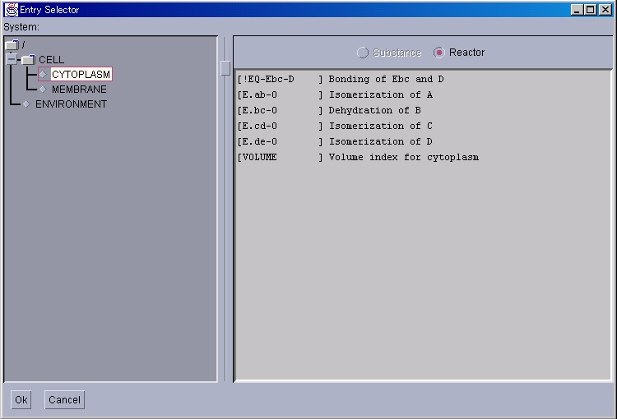The width and height of the screenshot is (617, 419).
Task: Click the diamond icon beside MEMBRANE
Action: coord(44,90)
